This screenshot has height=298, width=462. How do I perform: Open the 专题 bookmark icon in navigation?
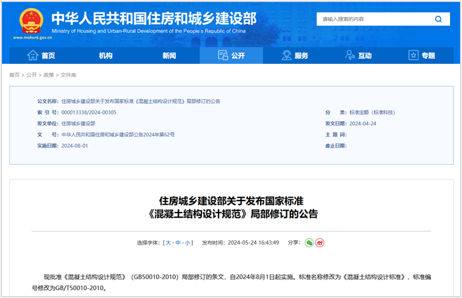point(413,56)
